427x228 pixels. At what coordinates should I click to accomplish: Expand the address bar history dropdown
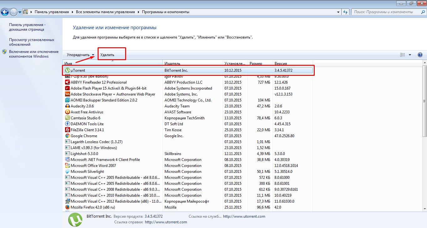pyautogui.click(x=338, y=12)
